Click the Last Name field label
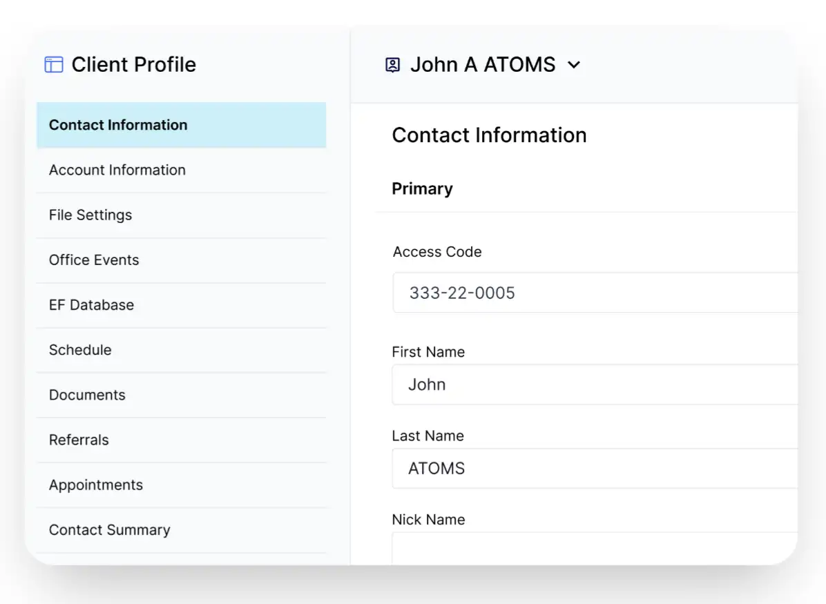 click(428, 436)
